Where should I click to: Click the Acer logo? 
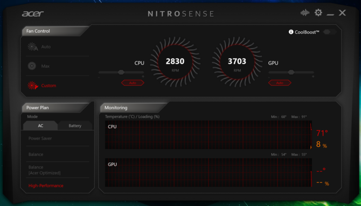point(33,14)
